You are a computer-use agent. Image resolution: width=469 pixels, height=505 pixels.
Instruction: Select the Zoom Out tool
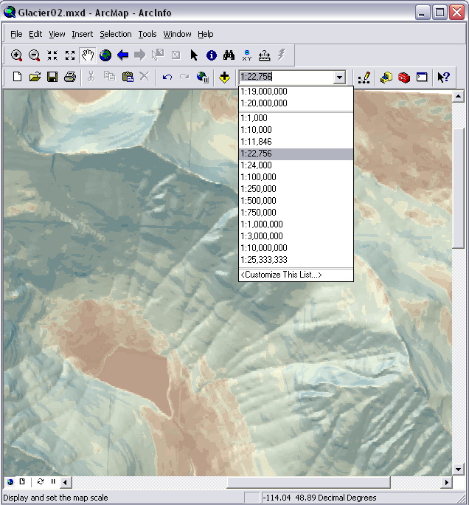[35, 55]
